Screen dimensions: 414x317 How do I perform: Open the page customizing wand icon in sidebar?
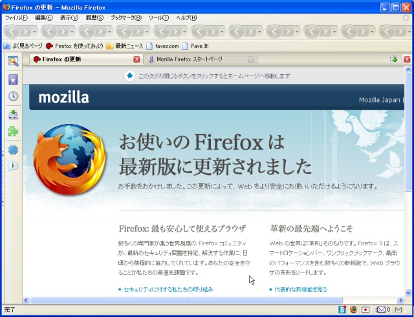coord(13,61)
